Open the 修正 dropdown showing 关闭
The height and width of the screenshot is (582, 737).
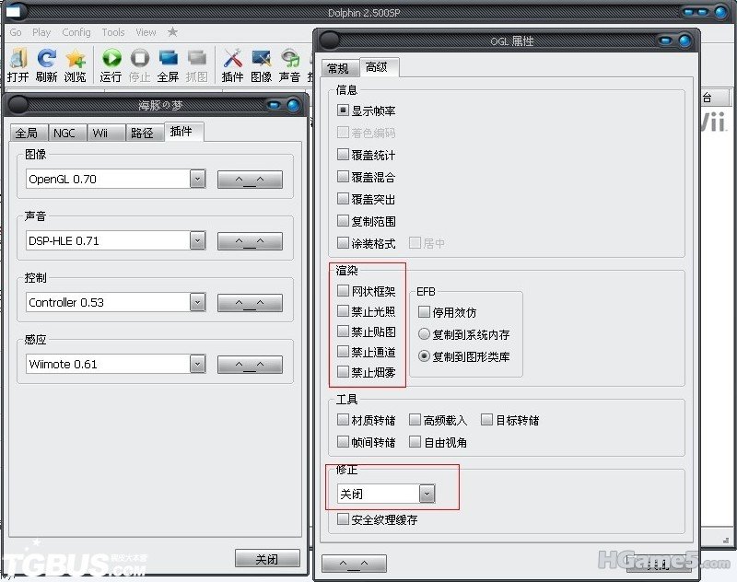point(426,494)
